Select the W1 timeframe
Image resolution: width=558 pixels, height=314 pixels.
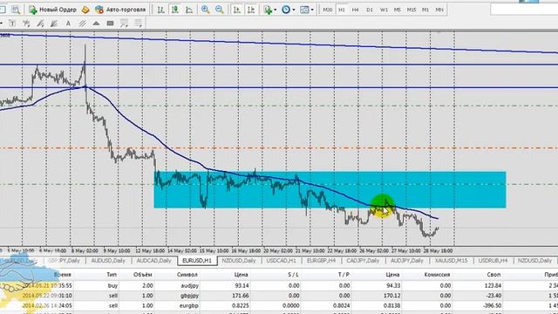[x=384, y=10]
